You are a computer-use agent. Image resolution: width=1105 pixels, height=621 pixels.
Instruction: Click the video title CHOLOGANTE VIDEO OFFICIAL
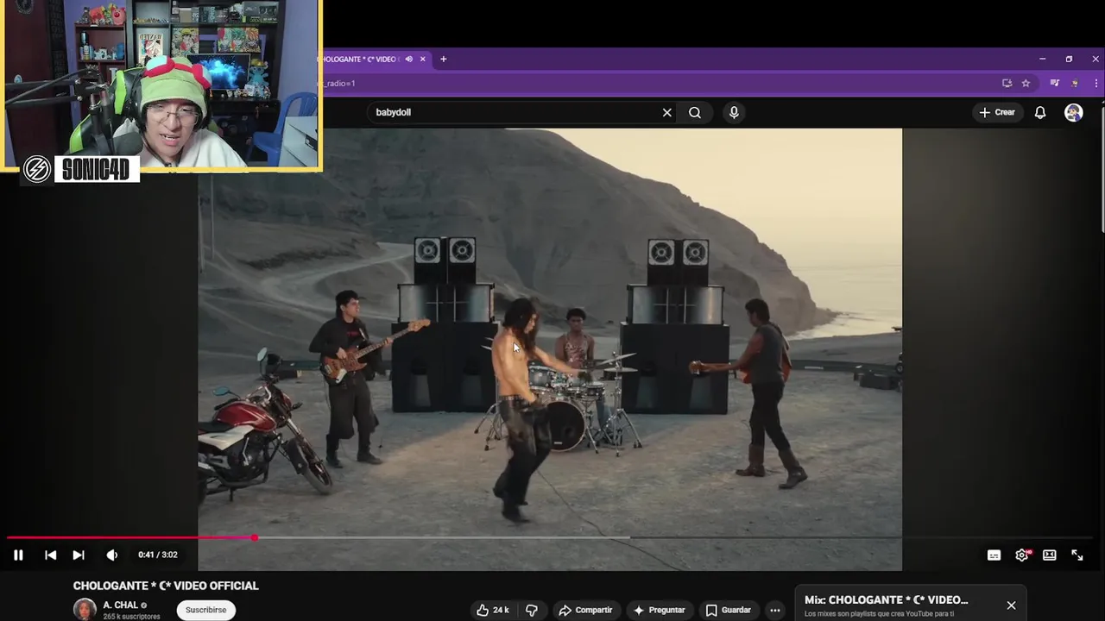tap(166, 586)
